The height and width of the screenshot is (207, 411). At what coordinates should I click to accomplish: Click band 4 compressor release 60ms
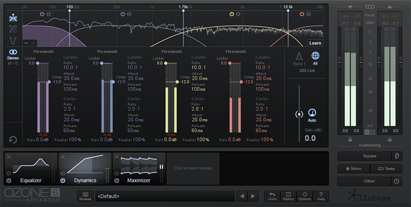[261, 131]
